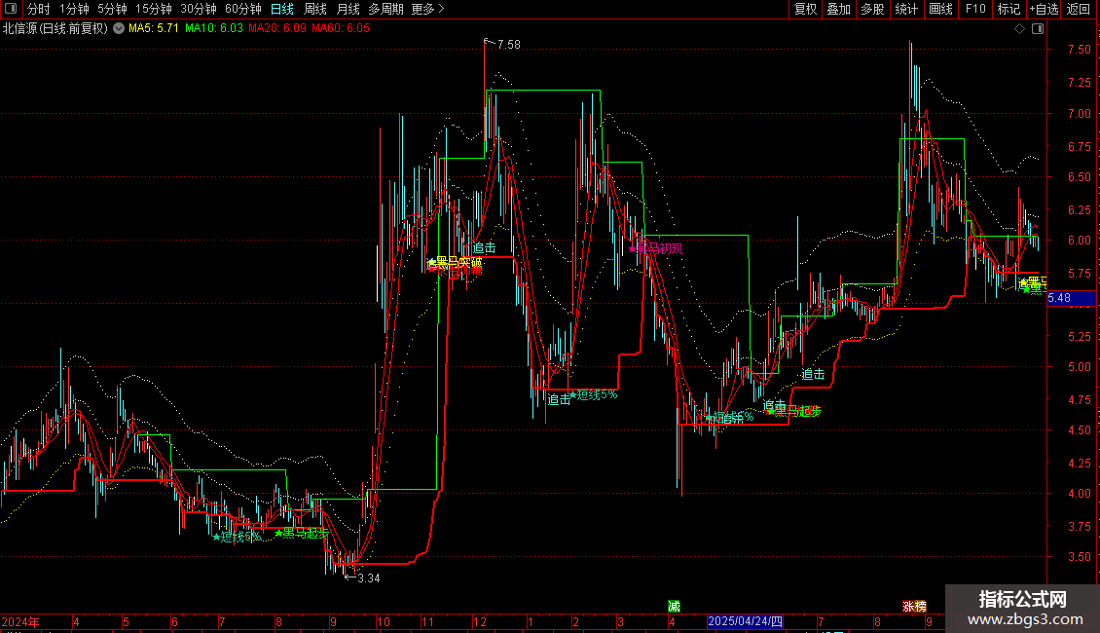Toggle the right panel icon near price axis

(1038, 29)
